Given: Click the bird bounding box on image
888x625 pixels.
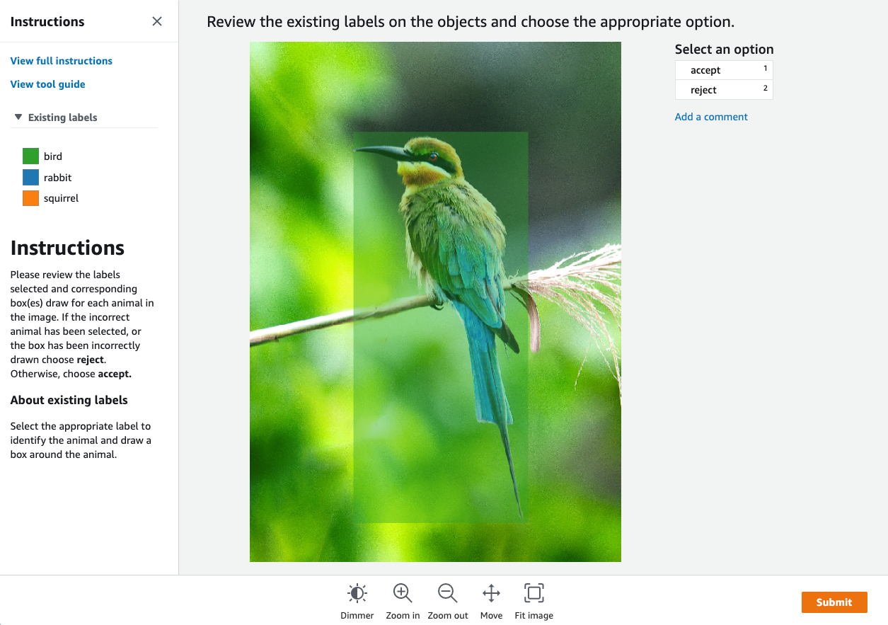Looking at the screenshot, I should pyautogui.click(x=440, y=327).
